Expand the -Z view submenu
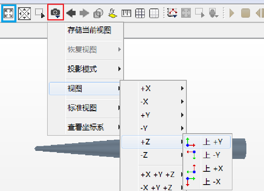 coord(152,155)
